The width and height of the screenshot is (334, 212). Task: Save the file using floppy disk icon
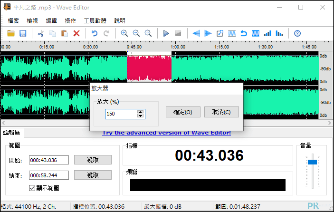pyautogui.click(x=23, y=33)
